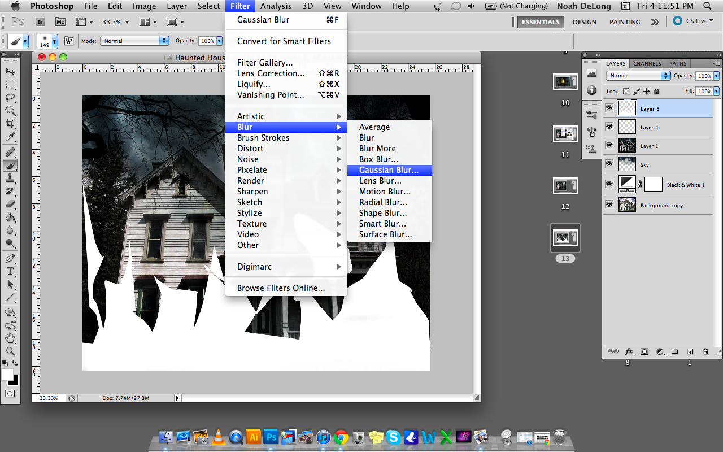Screen dimensions: 723x452
Task: Switch to the Design workspace
Action: (x=584, y=22)
